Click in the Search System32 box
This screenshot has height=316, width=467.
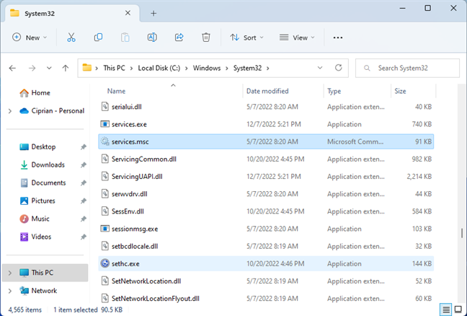(407, 69)
